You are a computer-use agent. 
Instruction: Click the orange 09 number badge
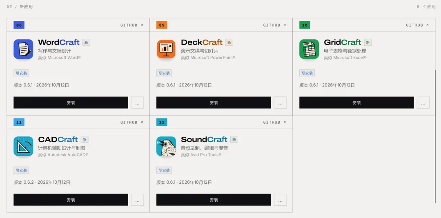coord(162,25)
